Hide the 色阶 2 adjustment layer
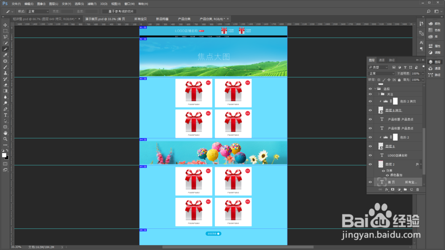The image size is (445, 250). click(370, 137)
